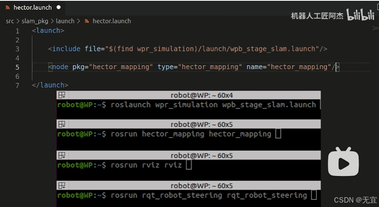Open the slam_pkg breadcrumb segment
This screenshot has height=207, width=379.
tap(35, 21)
